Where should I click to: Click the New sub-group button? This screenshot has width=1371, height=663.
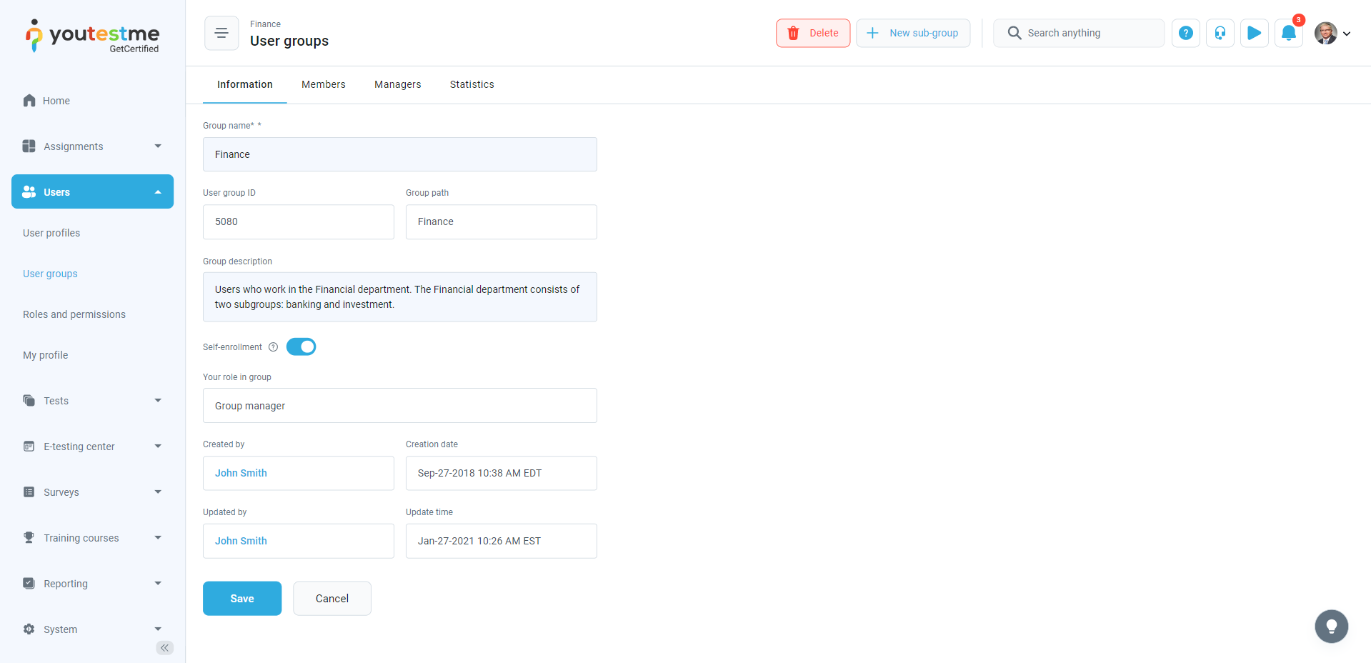[912, 33]
